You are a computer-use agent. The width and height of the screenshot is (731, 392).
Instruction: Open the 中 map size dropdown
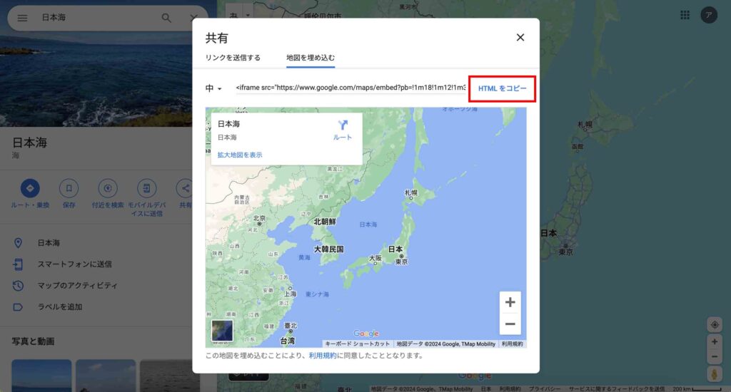tap(213, 88)
